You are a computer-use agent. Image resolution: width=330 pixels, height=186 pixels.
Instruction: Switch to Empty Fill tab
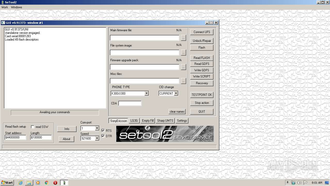[148, 121]
